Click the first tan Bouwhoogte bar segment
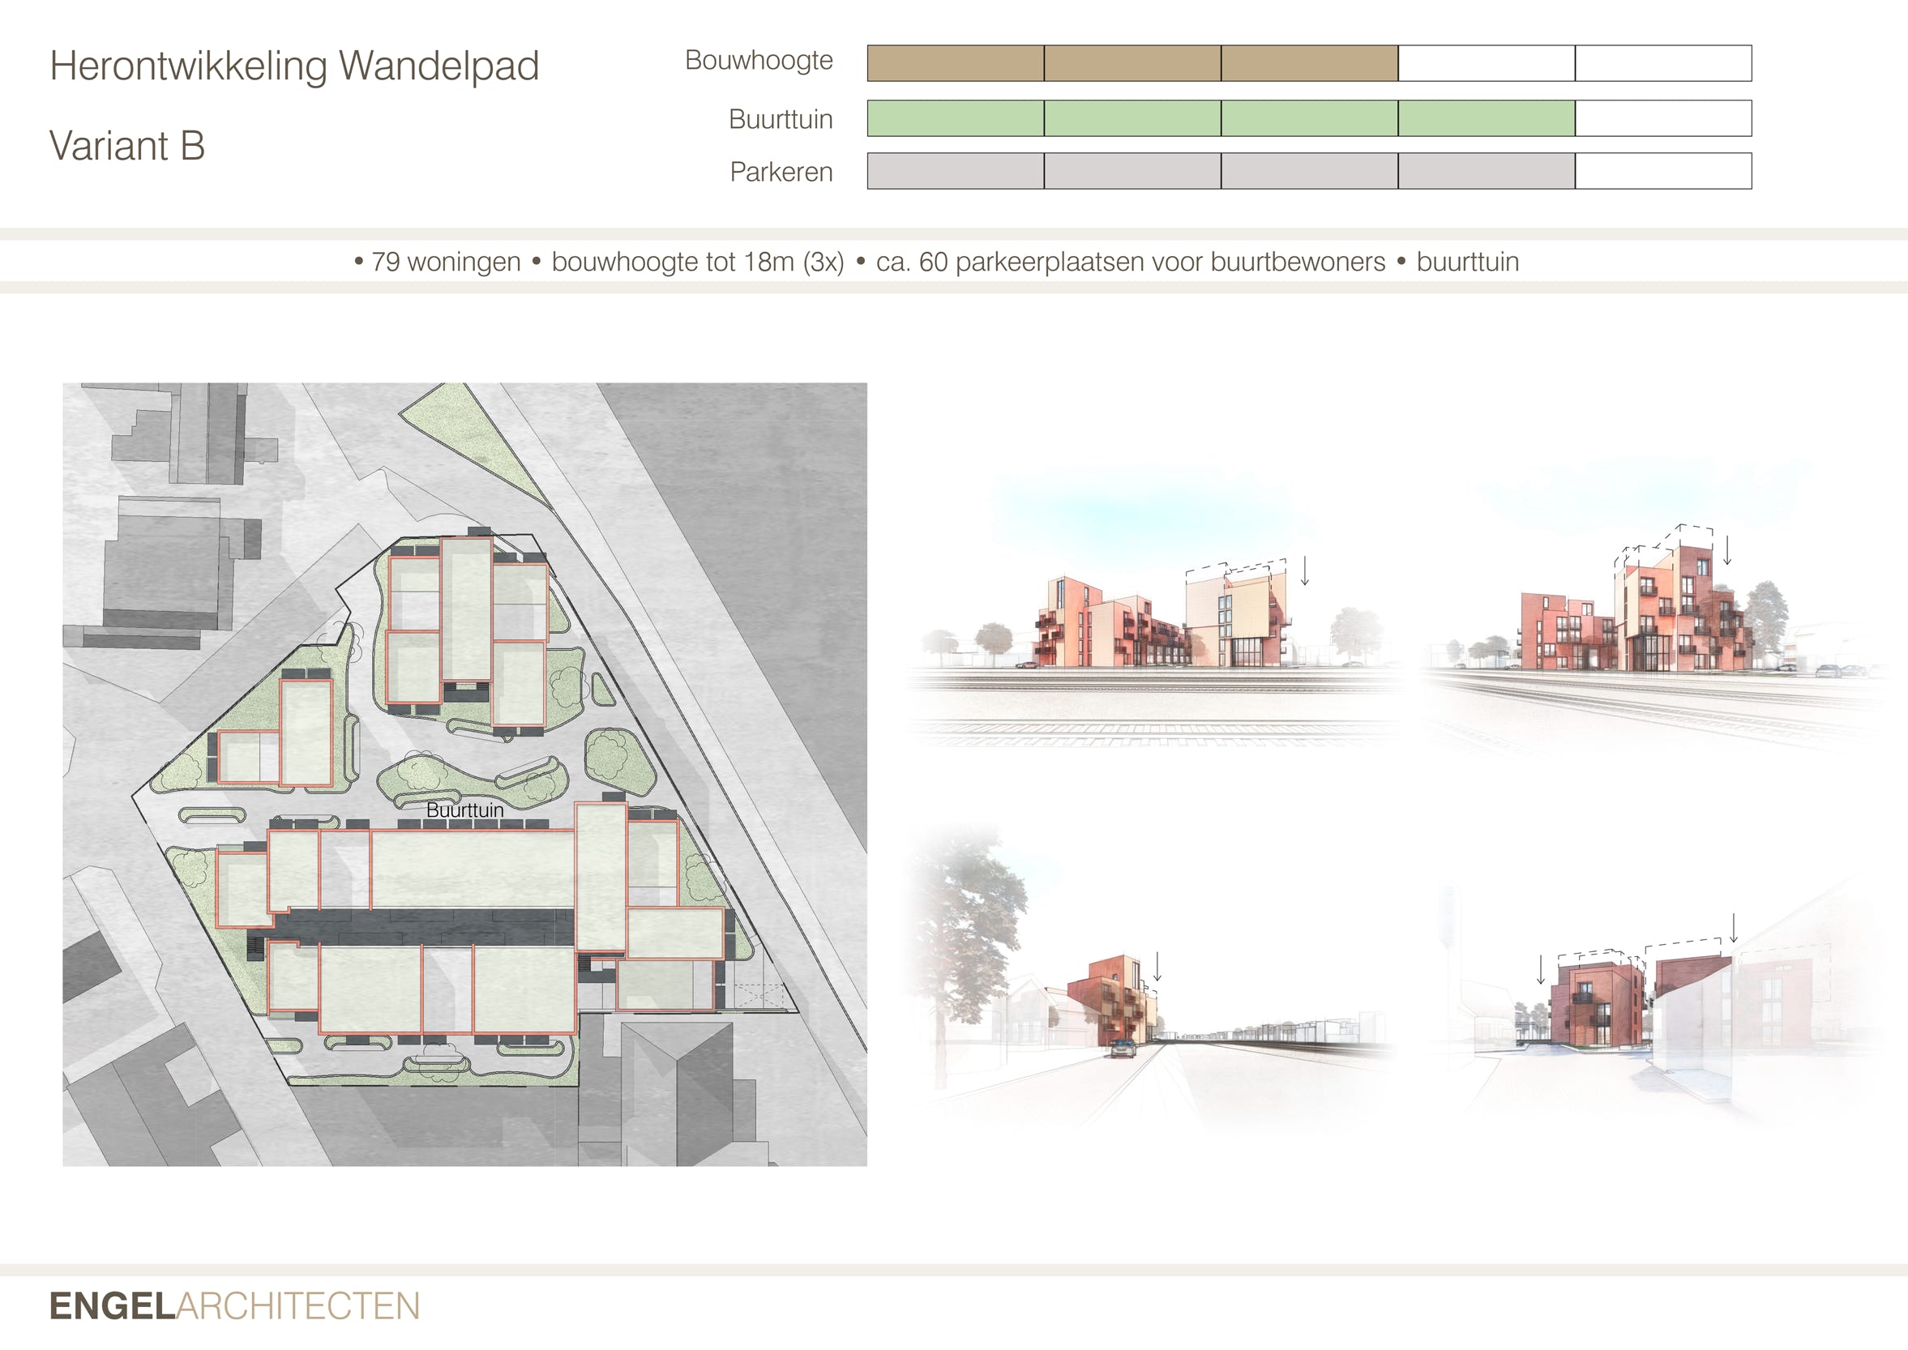This screenshot has width=1908, height=1350. (956, 63)
